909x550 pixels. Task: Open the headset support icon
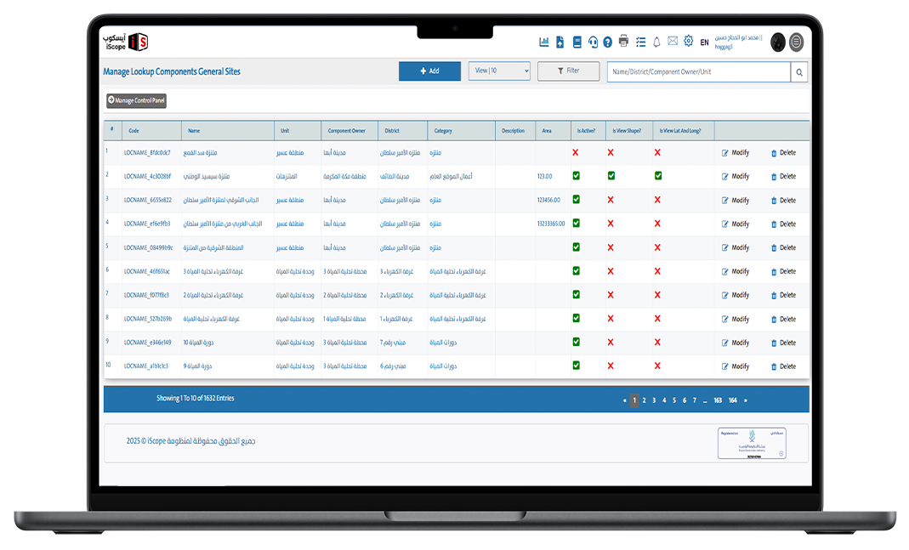[x=593, y=42]
